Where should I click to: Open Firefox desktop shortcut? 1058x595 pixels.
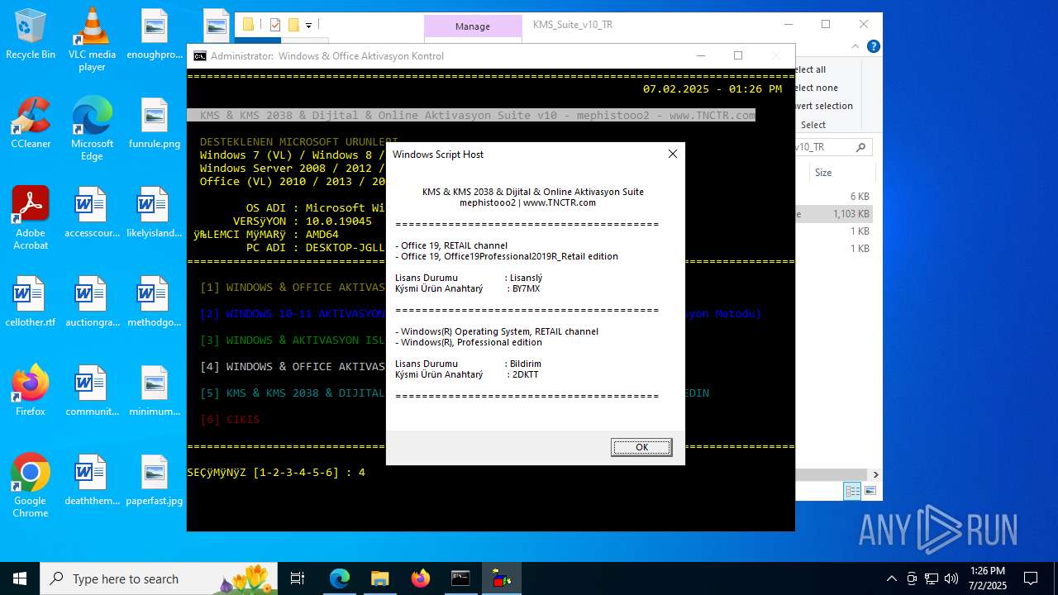(31, 391)
